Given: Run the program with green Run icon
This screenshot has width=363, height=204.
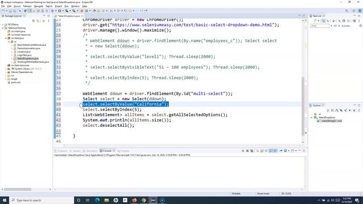Looking at the screenshot, I should pos(60,11).
